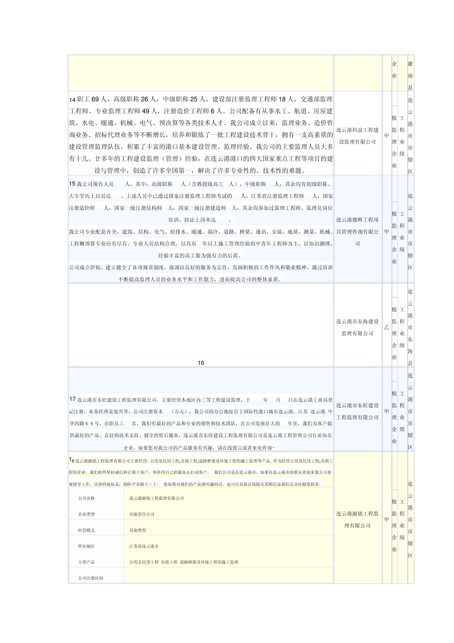
Task: Click the value '江苏省连云港市'
Action: pos(144,546)
